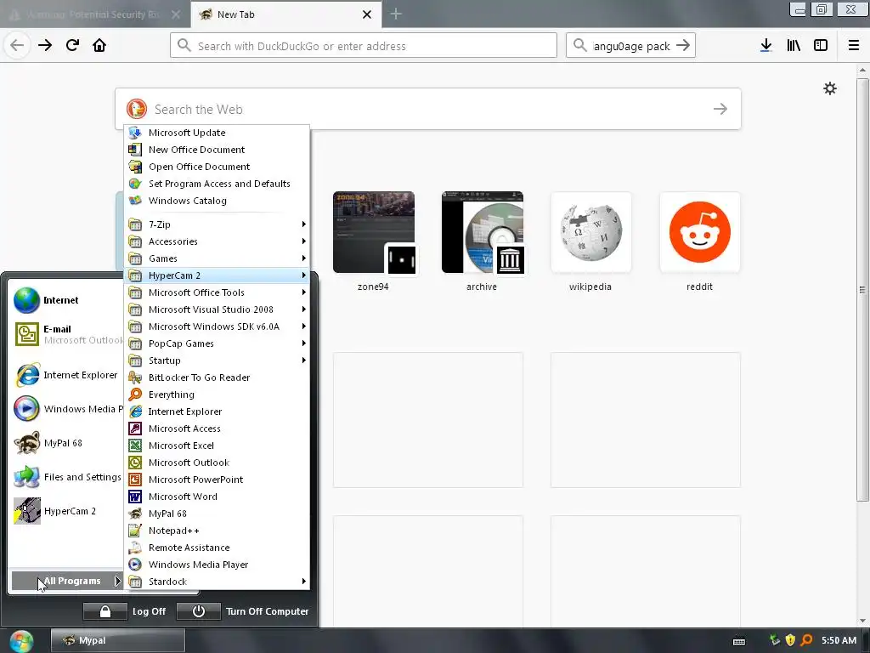870x653 pixels.
Task: Click Turn Off Computer button
Action: [243, 611]
